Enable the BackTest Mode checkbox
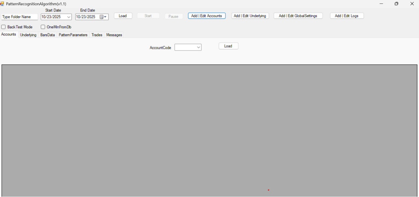 [3, 27]
